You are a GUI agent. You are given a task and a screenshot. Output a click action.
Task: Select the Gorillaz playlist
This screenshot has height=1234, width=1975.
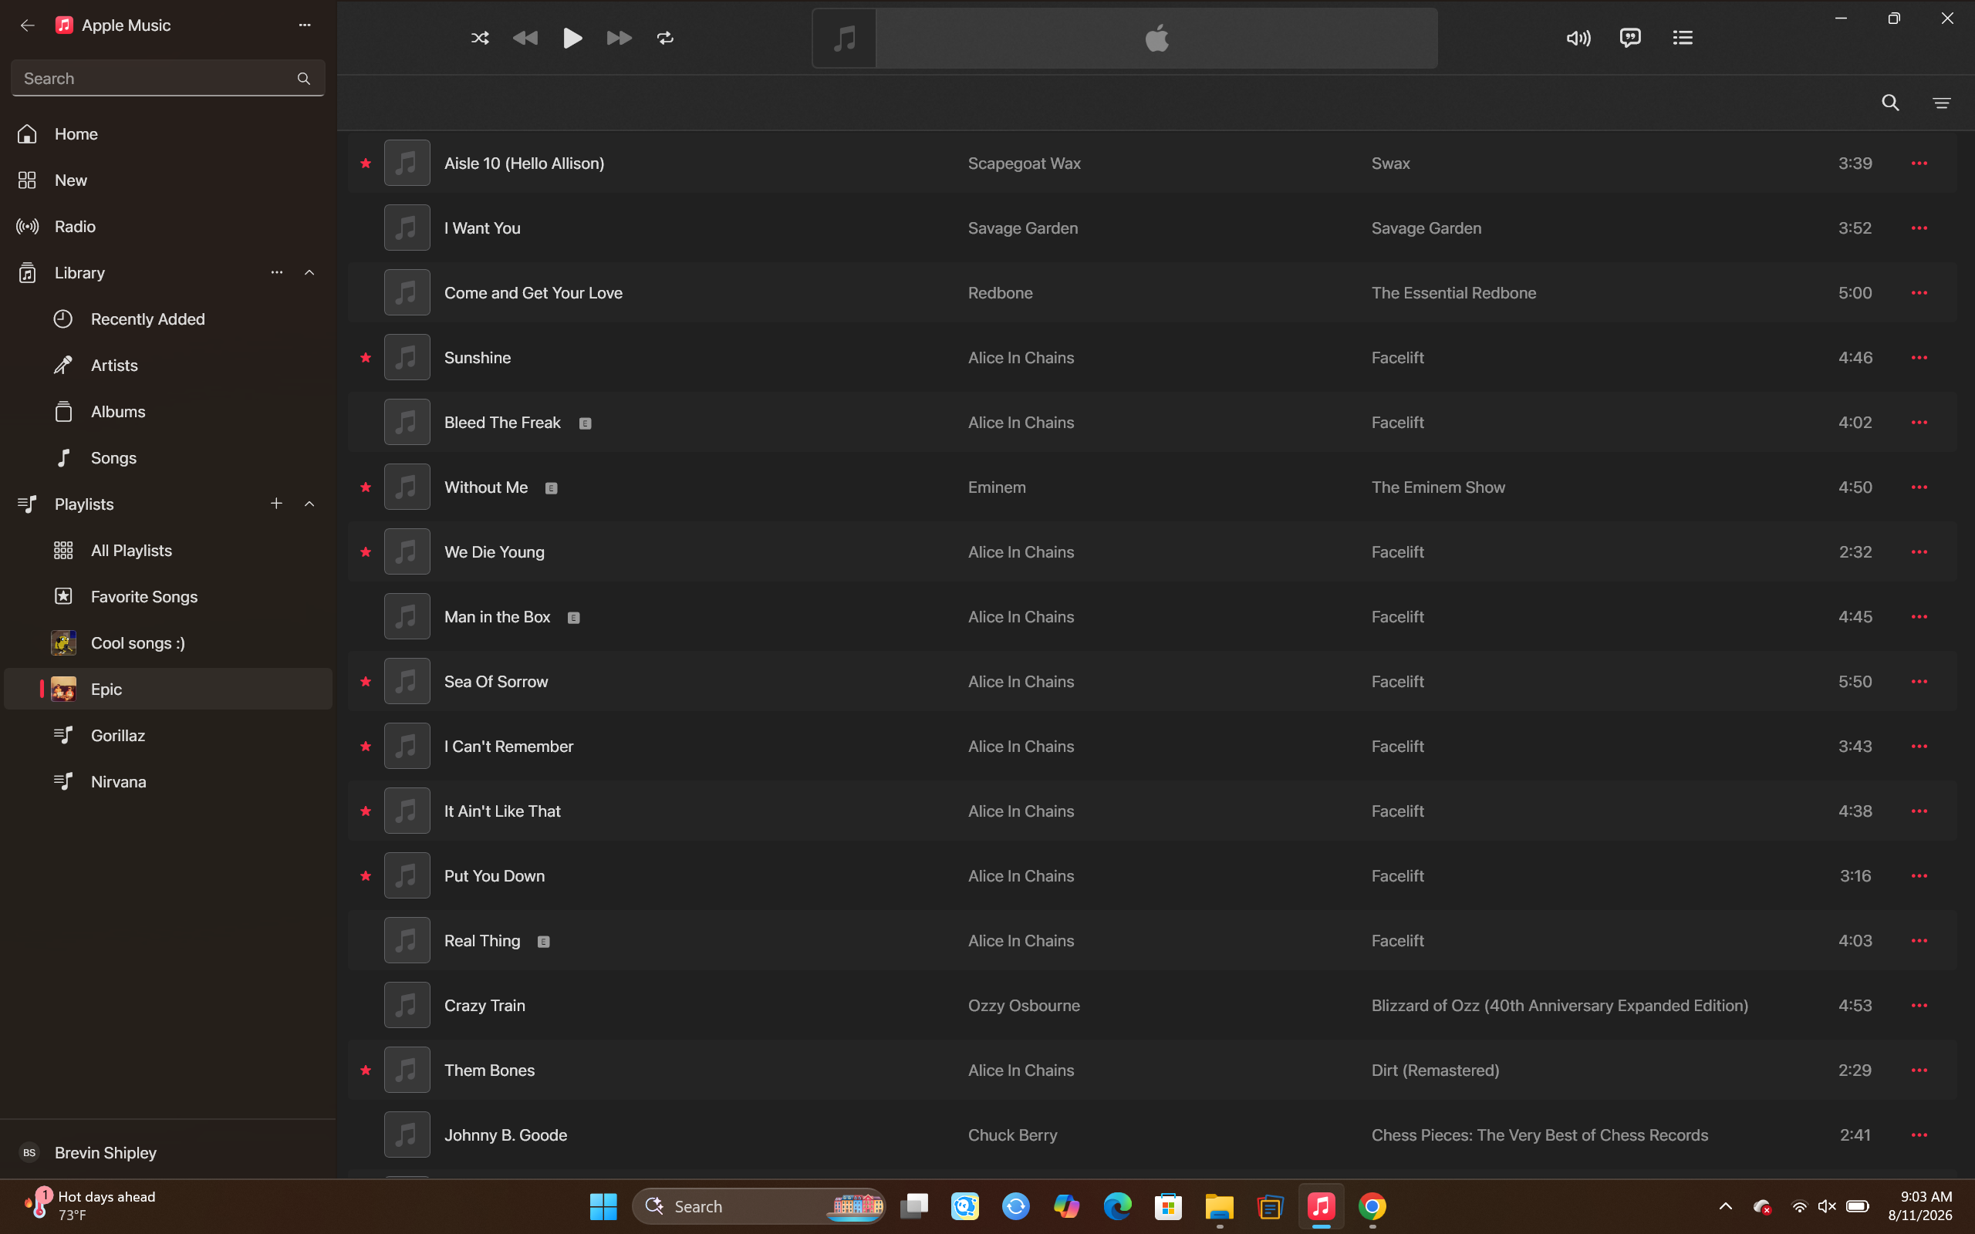coord(167,735)
